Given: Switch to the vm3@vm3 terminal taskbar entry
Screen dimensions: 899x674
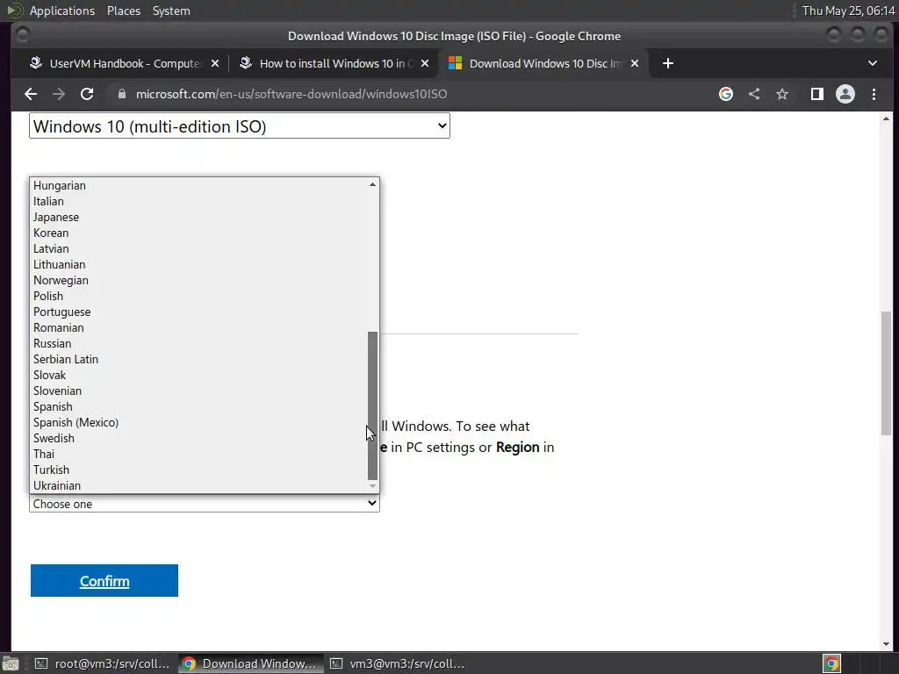Looking at the screenshot, I should coord(398,663).
